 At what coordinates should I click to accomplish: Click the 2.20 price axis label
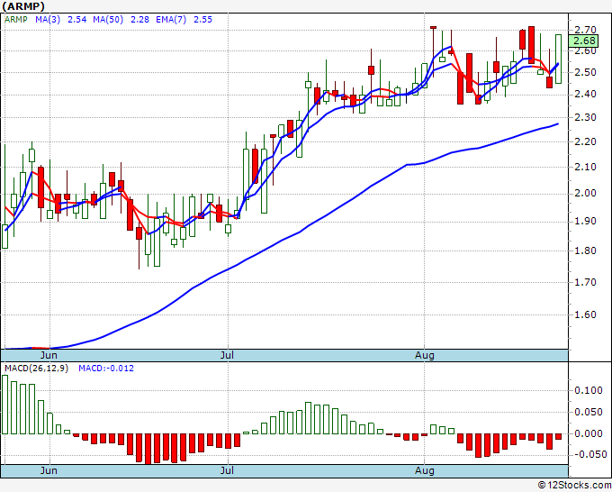[585, 141]
